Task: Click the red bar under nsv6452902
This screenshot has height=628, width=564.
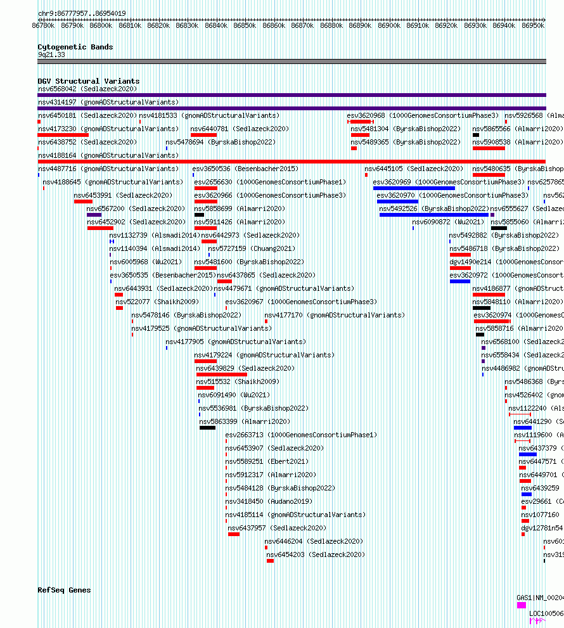Action: [x=100, y=228]
